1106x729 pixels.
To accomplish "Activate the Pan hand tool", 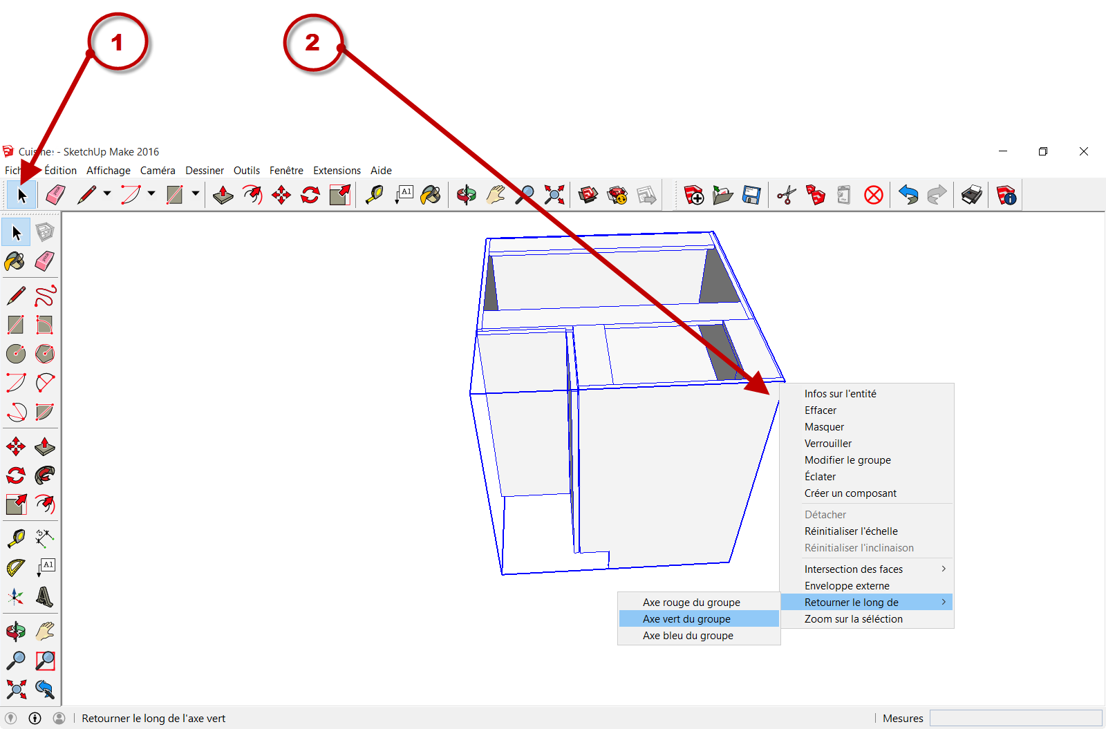I will (x=495, y=195).
